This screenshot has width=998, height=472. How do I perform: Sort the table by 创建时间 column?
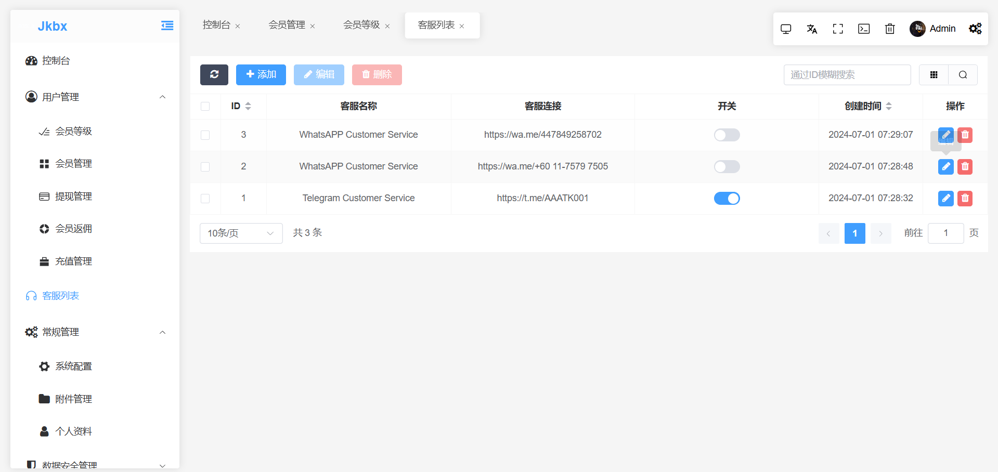pos(888,106)
